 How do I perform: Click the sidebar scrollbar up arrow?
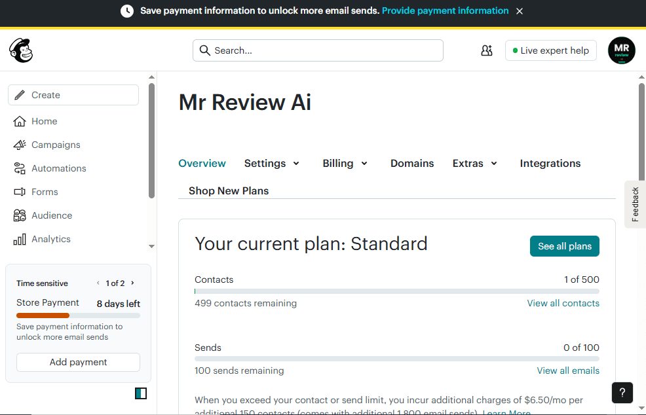coord(151,77)
